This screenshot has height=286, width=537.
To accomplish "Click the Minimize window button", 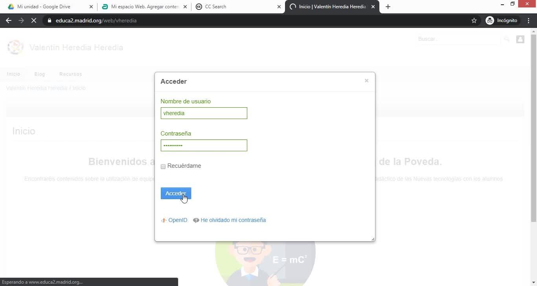I will 502,4.
